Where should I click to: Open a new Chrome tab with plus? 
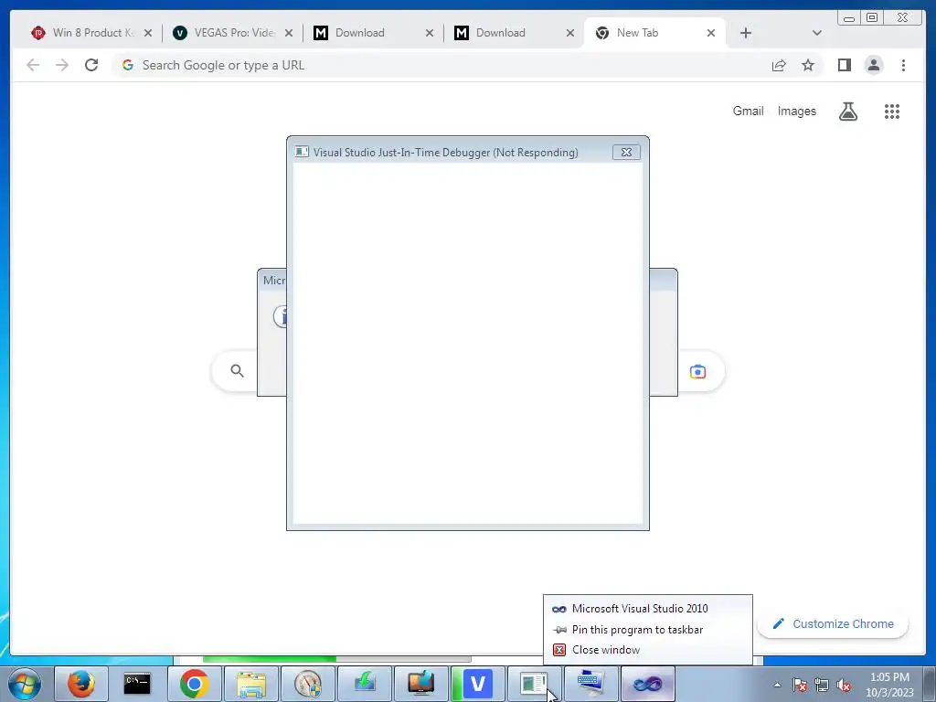coord(746,33)
